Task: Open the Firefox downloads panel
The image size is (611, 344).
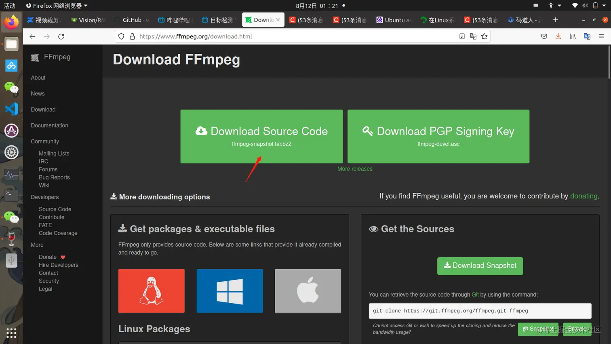Action: coord(558,36)
